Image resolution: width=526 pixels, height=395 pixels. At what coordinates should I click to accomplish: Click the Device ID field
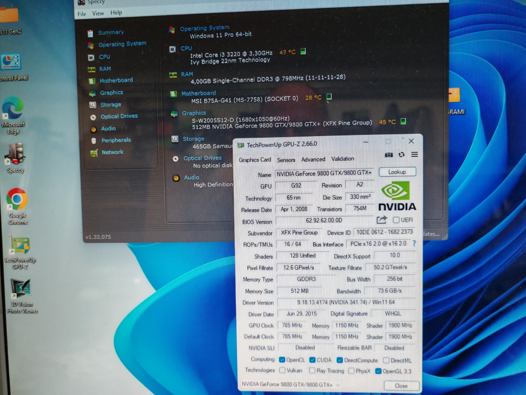click(384, 232)
